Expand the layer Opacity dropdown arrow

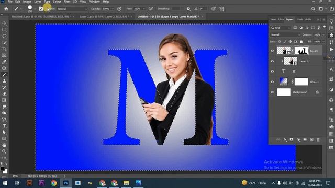[323, 34]
